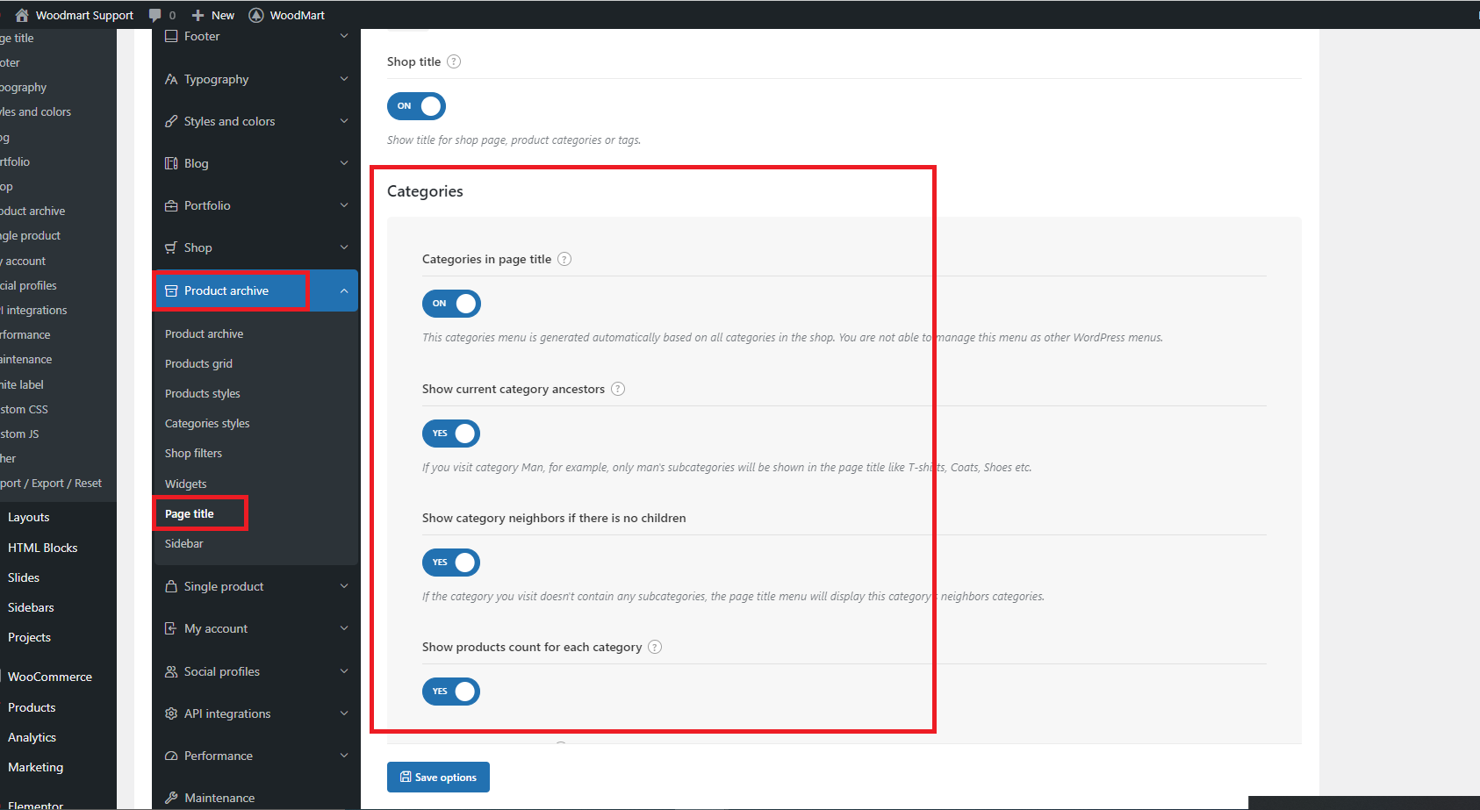Viewport: 1480px width, 810px height.
Task: Open WooCommerce in admin menu
Action: [x=50, y=677]
